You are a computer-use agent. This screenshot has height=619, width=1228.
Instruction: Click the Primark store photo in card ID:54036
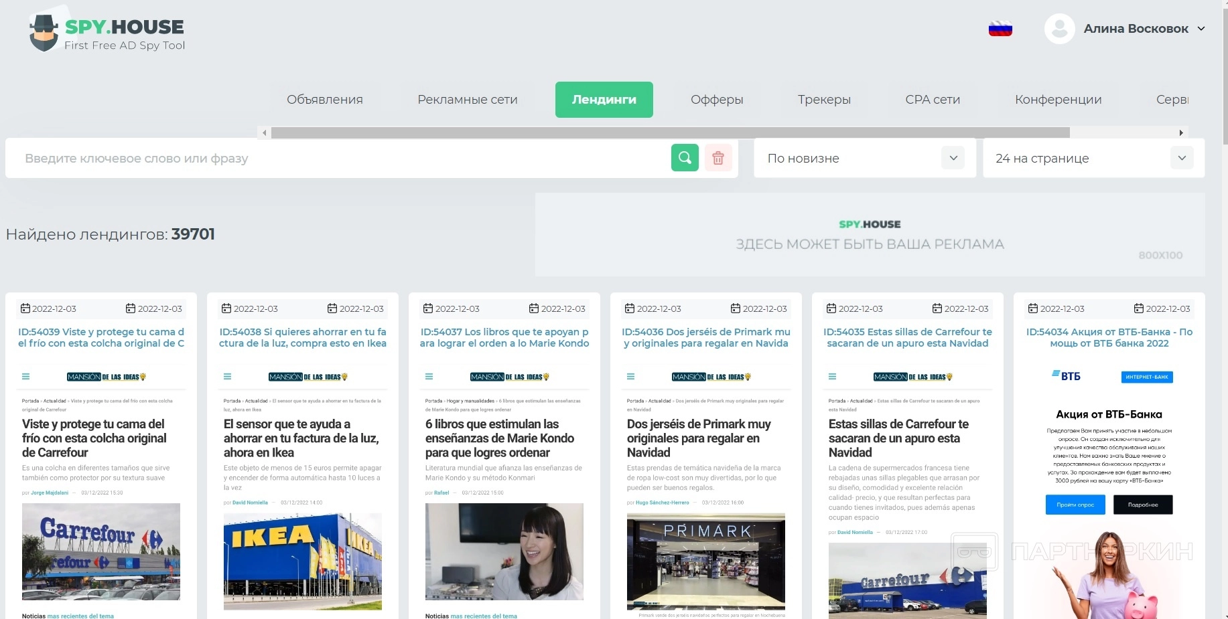pos(706,561)
